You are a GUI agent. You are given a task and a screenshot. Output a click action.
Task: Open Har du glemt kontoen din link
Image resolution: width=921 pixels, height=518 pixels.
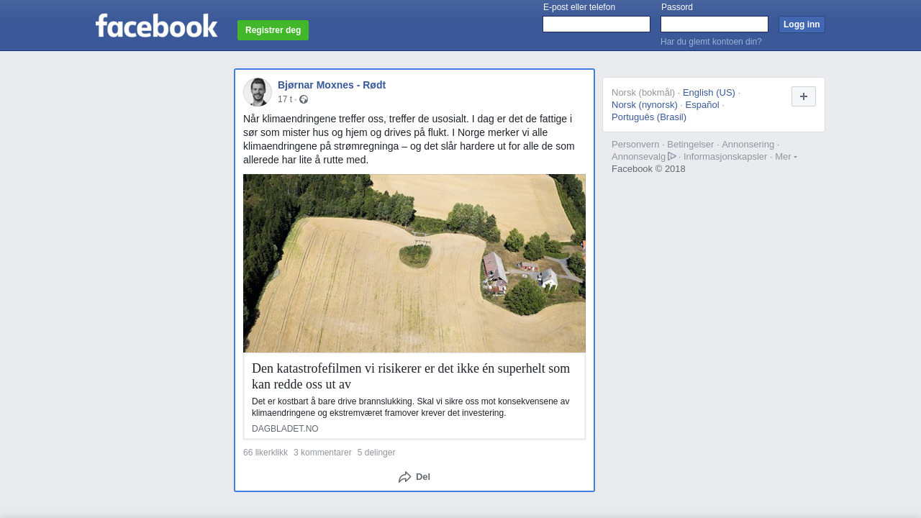coord(711,42)
